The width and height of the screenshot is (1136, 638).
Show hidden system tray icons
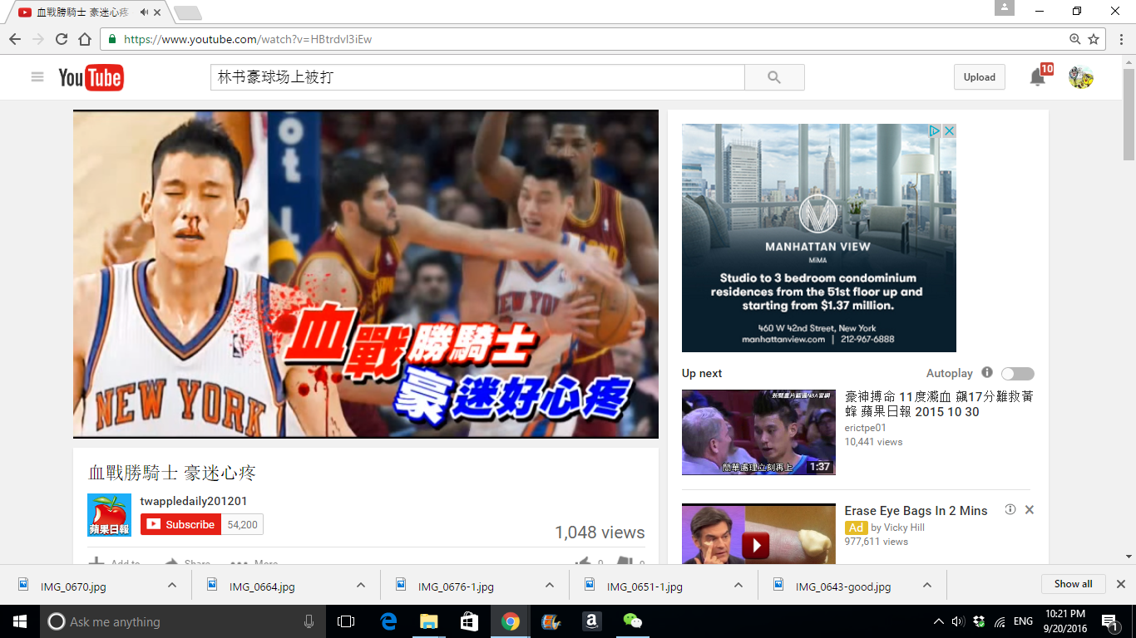(939, 621)
